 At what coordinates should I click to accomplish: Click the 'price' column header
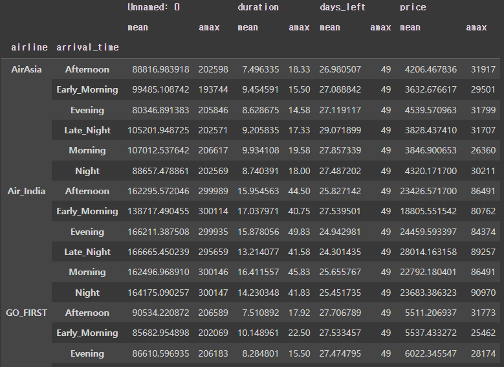(413, 7)
